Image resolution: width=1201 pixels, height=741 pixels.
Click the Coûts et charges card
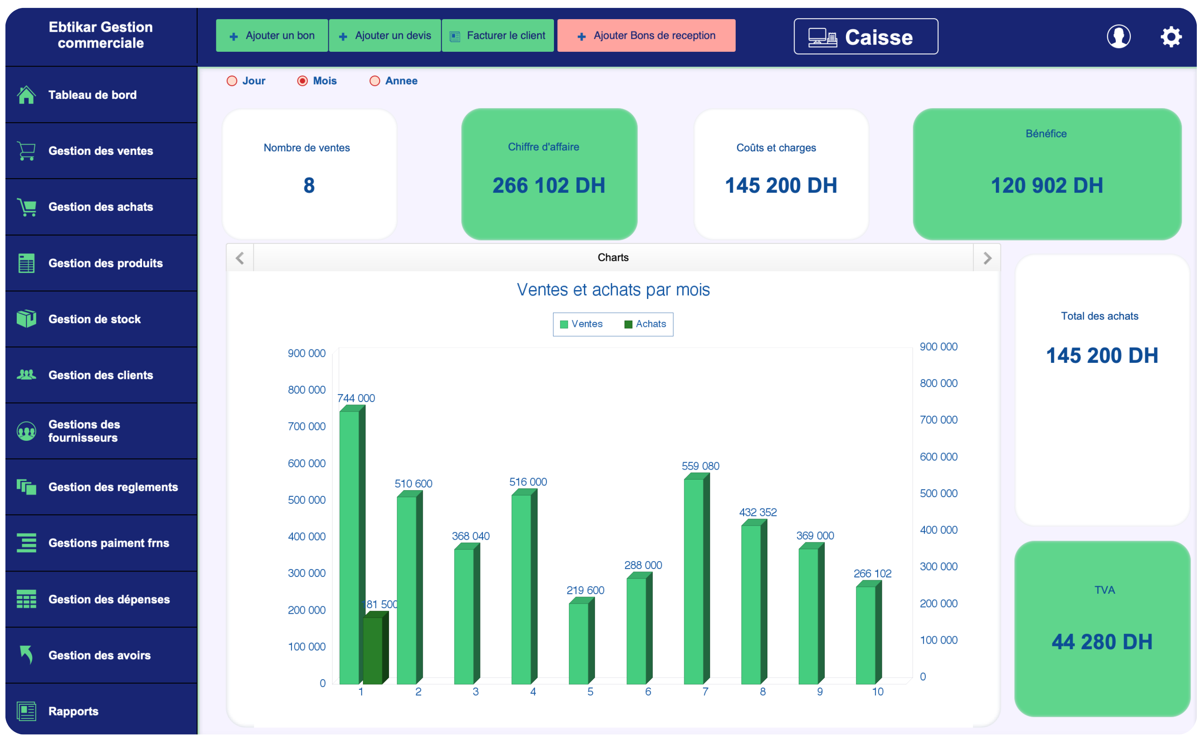pyautogui.click(x=781, y=174)
